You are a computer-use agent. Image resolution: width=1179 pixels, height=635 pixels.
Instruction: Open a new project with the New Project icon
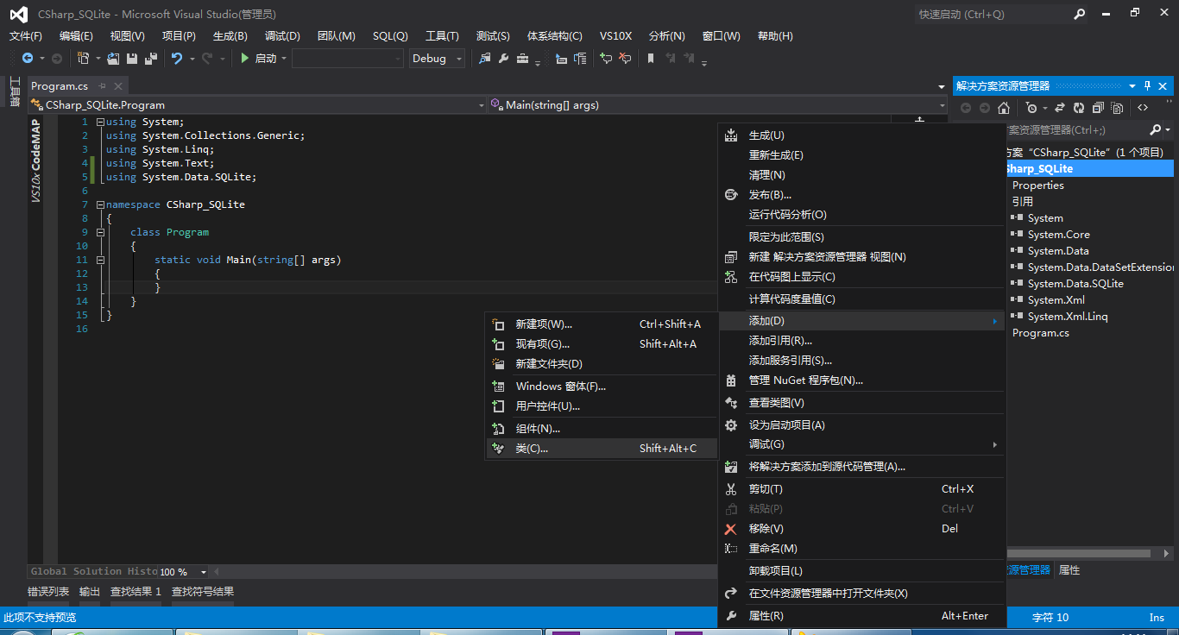point(84,59)
